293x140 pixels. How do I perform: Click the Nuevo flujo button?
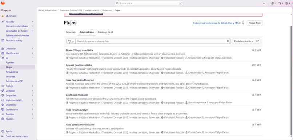255,23
